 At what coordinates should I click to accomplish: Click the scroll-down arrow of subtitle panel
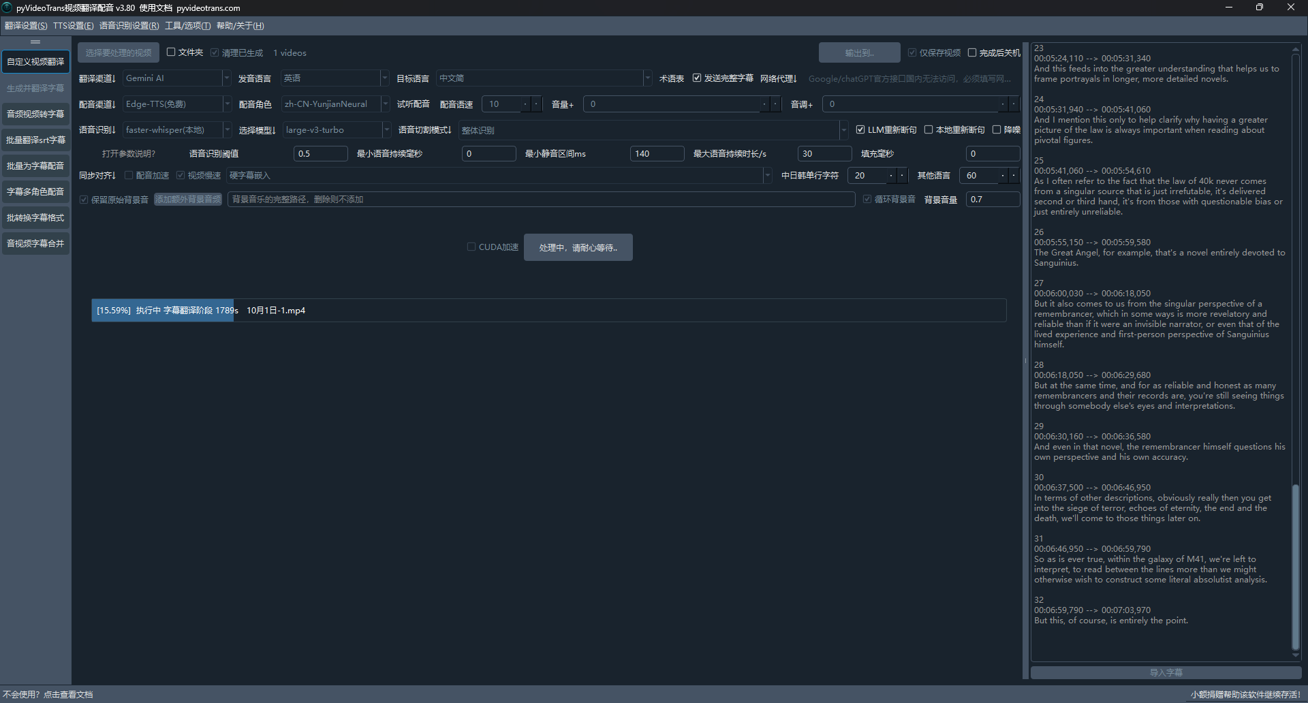point(1295,655)
